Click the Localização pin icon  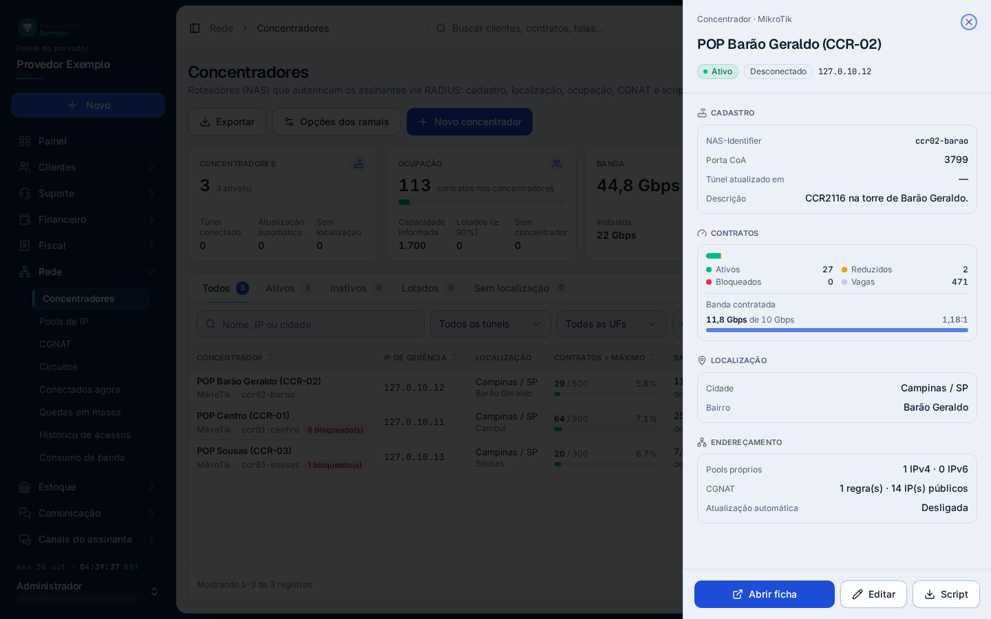pos(702,360)
